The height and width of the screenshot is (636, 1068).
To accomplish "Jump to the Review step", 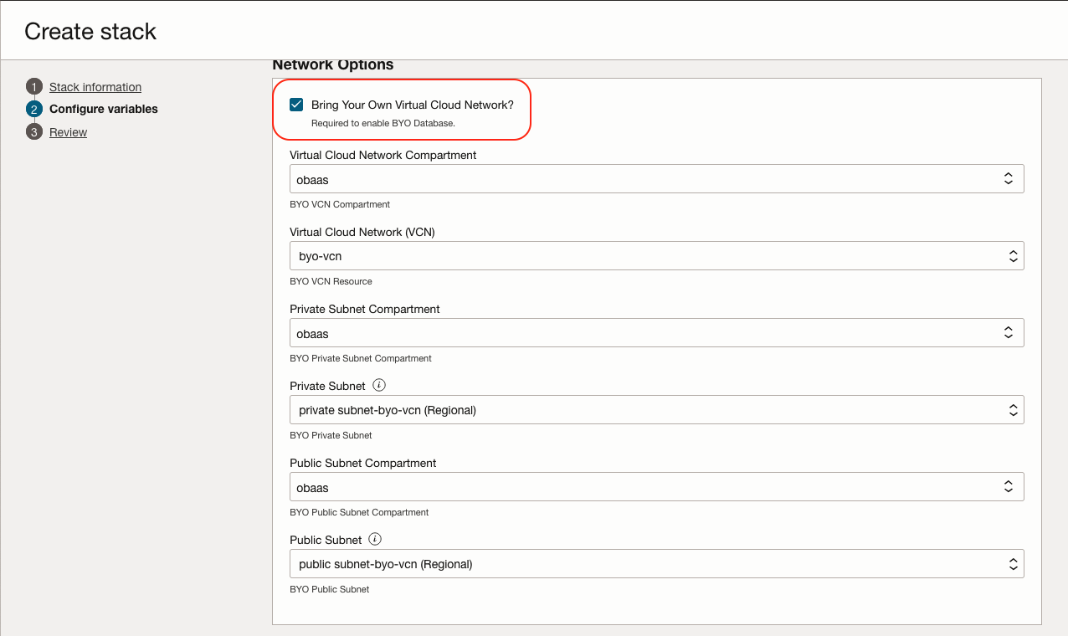I will (x=69, y=132).
